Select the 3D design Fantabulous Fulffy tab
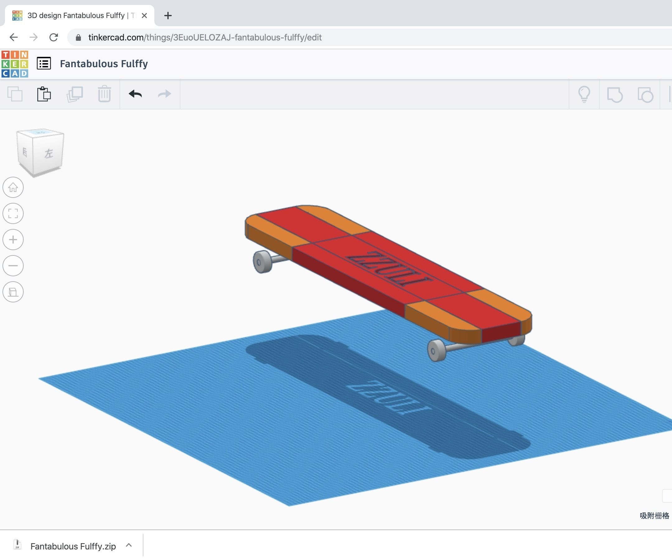Viewport: 672px width, 560px height. pyautogui.click(x=77, y=15)
